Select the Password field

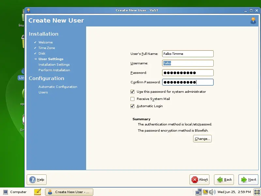pos(188,73)
